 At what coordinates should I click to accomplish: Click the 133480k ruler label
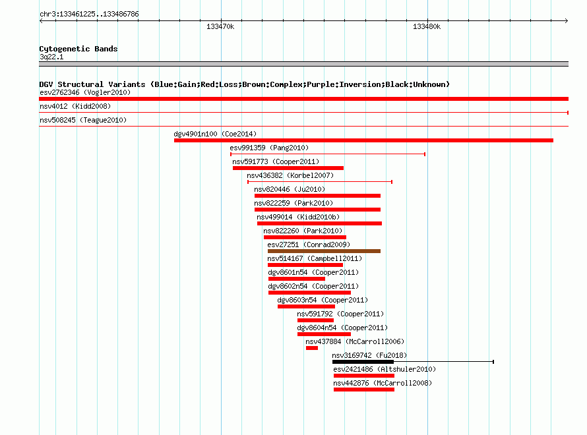click(x=427, y=26)
